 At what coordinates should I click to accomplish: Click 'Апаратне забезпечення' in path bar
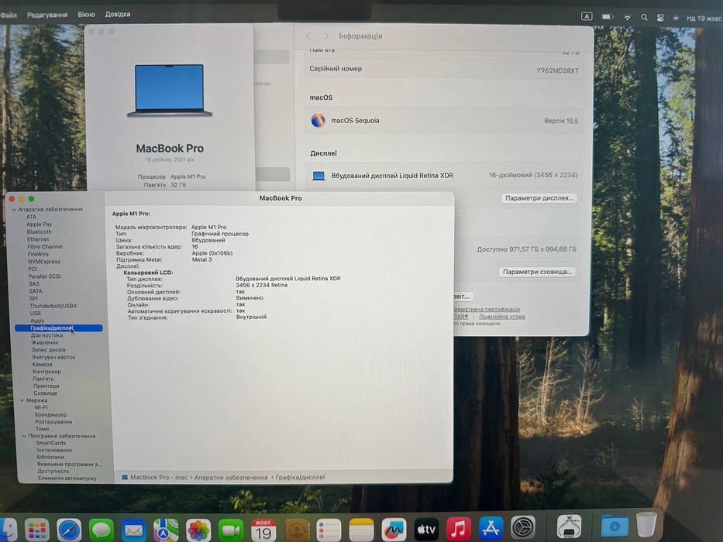coord(231,478)
